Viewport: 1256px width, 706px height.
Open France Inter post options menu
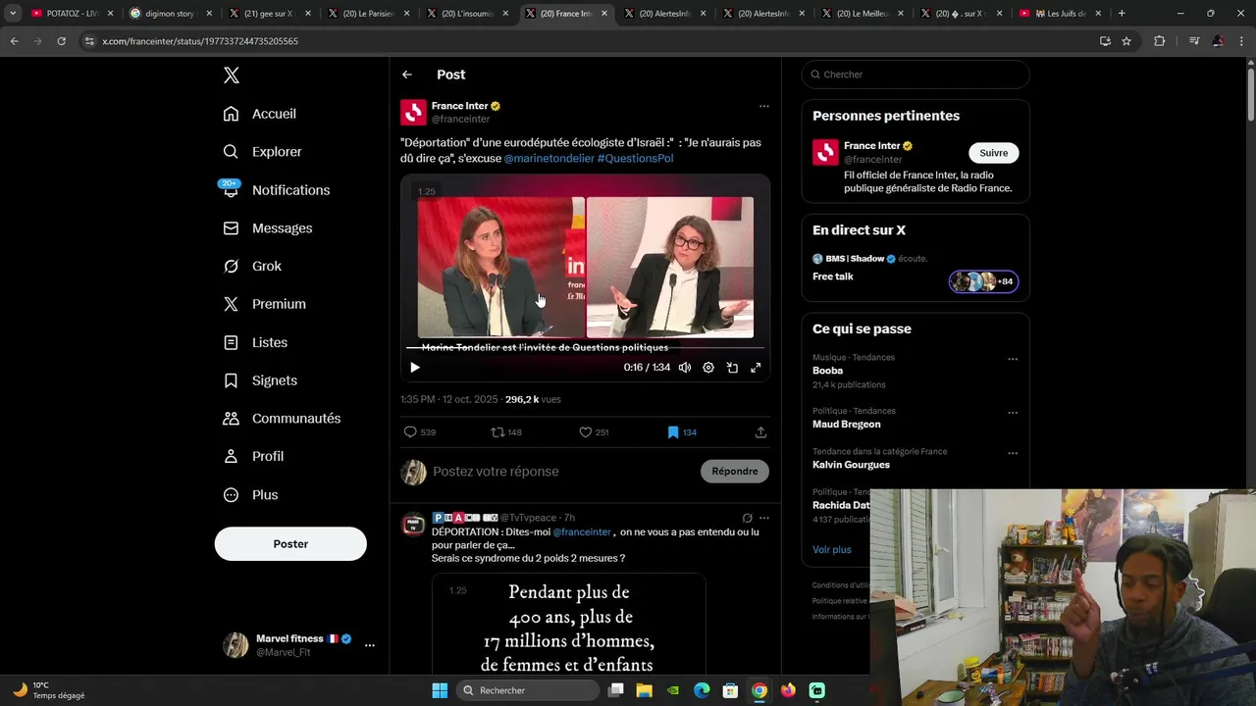(763, 106)
